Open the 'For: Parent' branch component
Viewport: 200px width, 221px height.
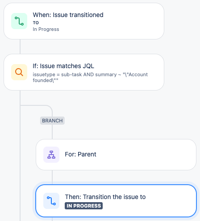coord(116,155)
